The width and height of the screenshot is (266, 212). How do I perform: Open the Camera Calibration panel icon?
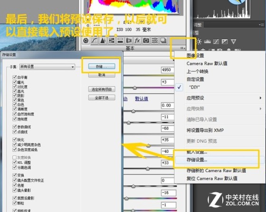(146, 41)
